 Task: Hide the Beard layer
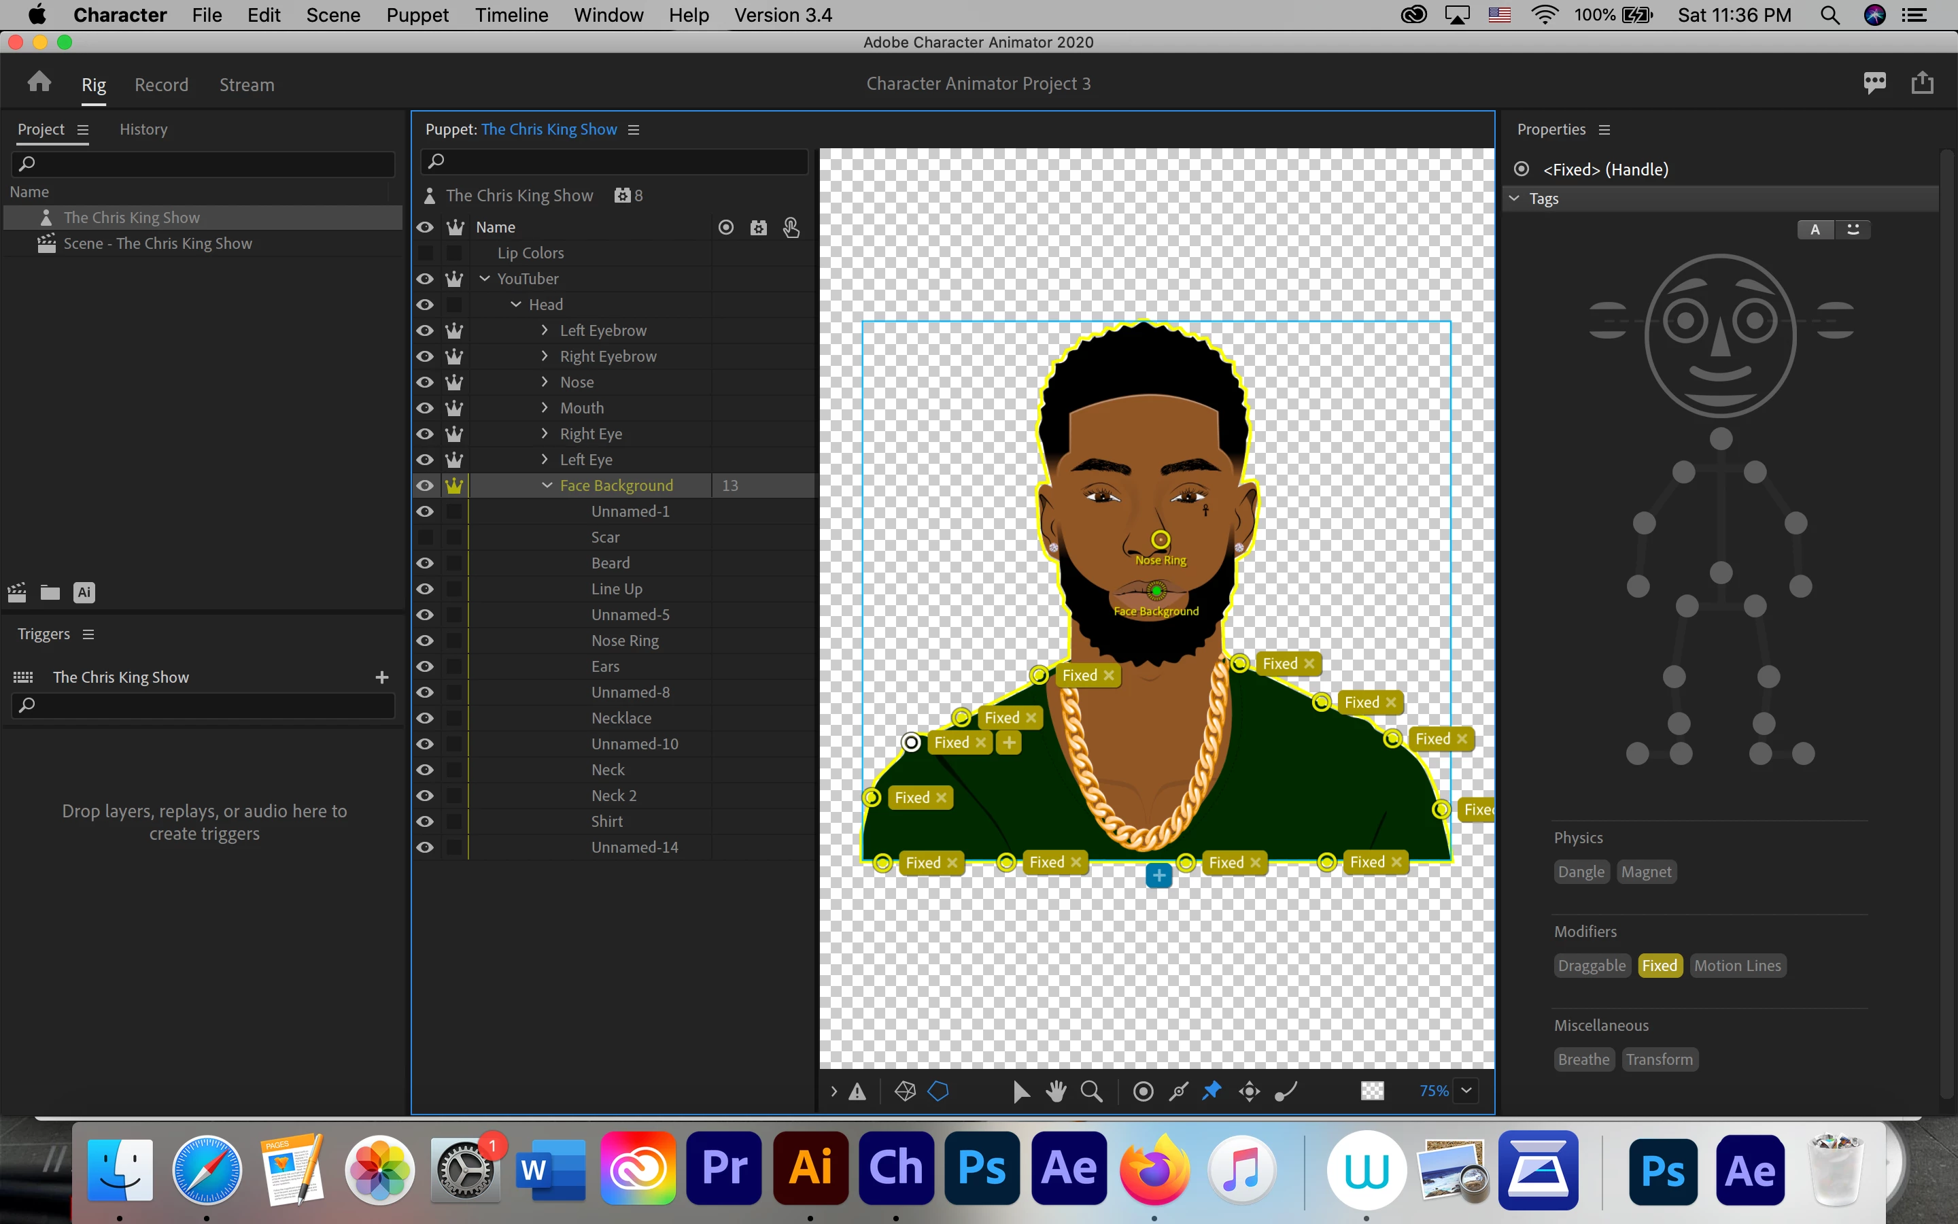point(425,564)
